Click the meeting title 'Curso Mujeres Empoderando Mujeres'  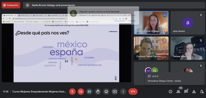point(39,92)
